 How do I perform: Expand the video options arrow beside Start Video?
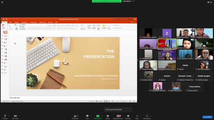(x=19, y=116)
